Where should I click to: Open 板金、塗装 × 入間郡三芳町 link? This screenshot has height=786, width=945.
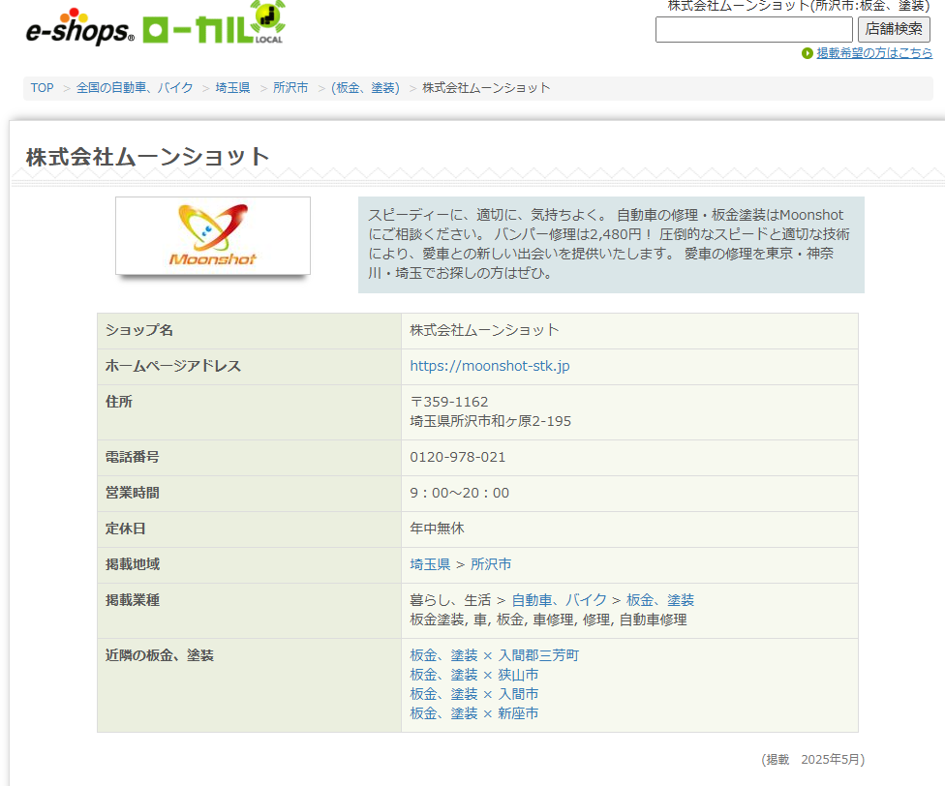494,655
